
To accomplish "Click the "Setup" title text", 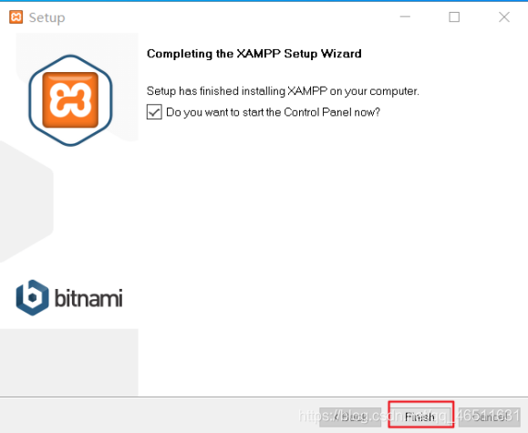I will click(x=47, y=17).
